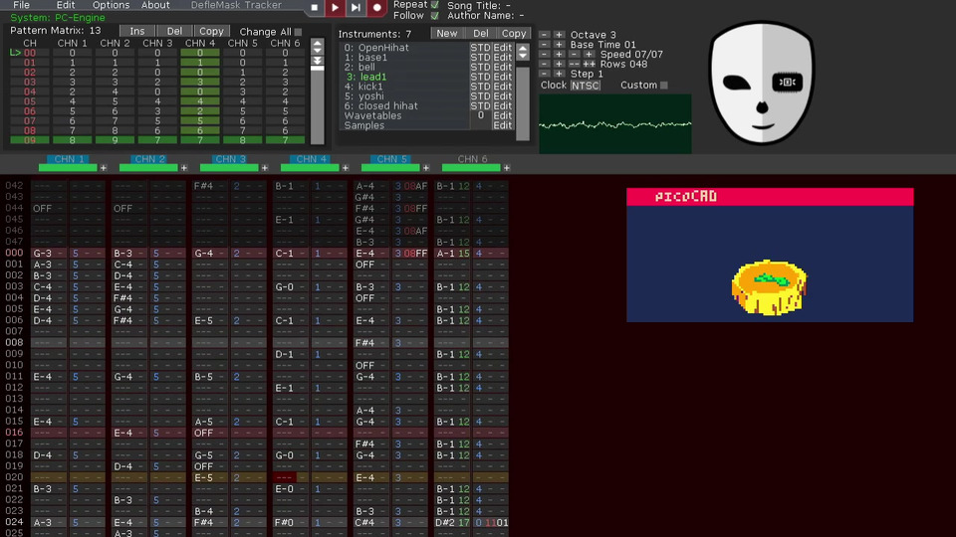Viewport: 956px width, 537px height.
Task: Click the step-play pattern button
Action: [x=356, y=8]
